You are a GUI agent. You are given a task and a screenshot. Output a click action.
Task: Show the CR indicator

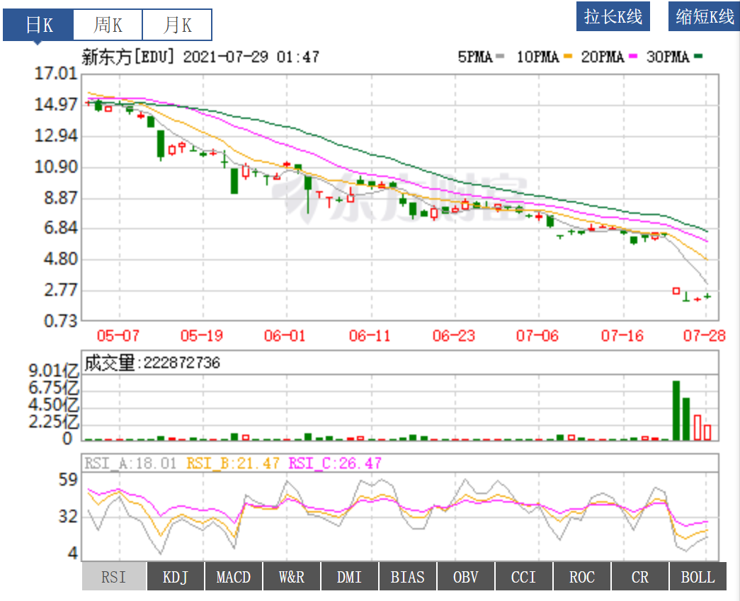640,577
